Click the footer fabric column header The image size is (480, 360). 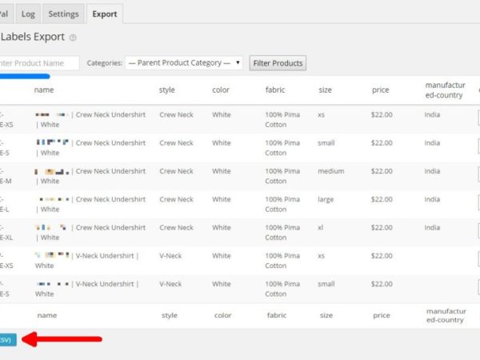(275, 316)
